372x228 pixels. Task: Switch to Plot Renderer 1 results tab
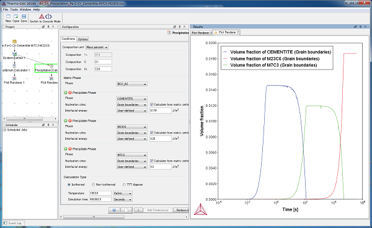pyautogui.click(x=201, y=32)
